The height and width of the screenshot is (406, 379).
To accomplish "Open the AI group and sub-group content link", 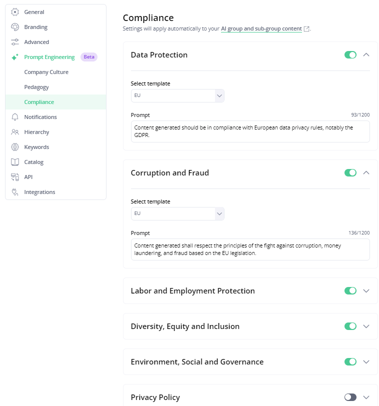I will pyautogui.click(x=261, y=28).
